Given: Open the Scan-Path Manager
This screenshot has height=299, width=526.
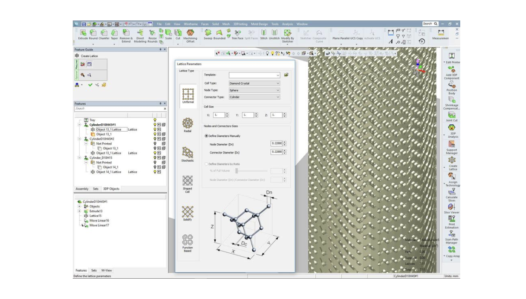Looking at the screenshot, I should [451, 238].
